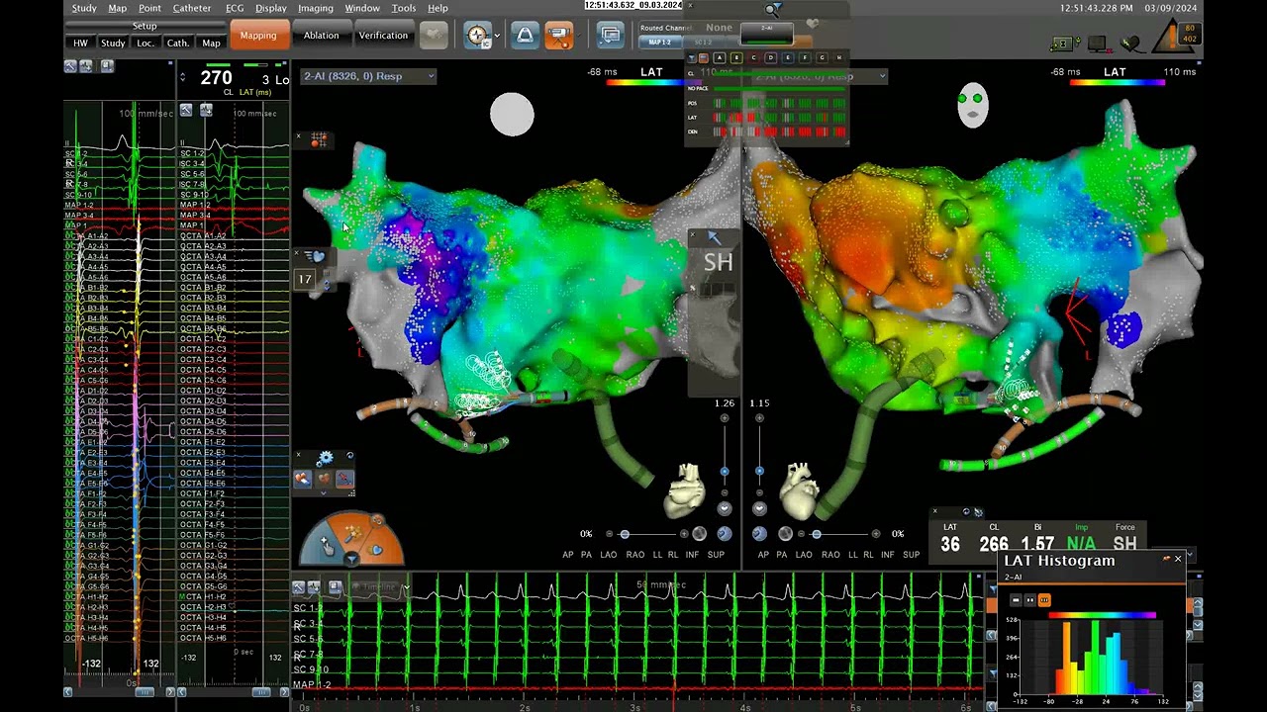The image size is (1267, 712).
Task: Open the gear settings in map tool palette
Action: 325,459
